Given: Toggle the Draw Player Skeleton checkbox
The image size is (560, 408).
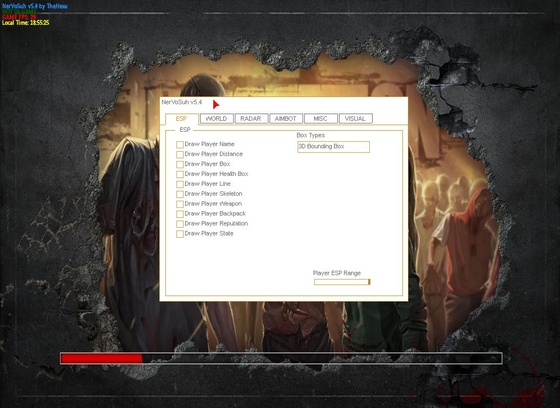Looking at the screenshot, I should [180, 194].
